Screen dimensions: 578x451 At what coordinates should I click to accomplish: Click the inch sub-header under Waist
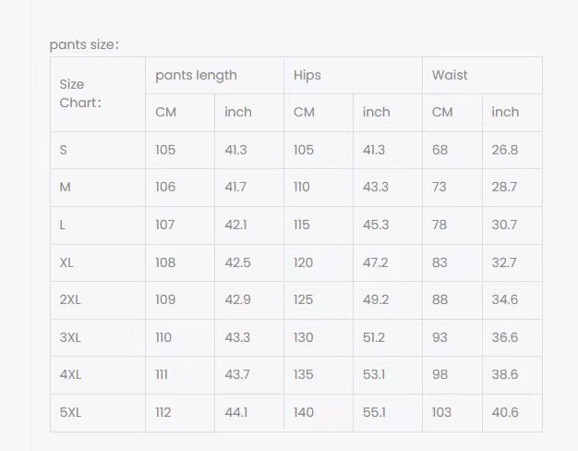tap(505, 112)
